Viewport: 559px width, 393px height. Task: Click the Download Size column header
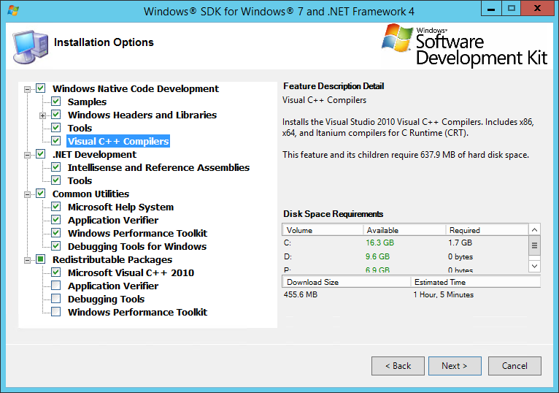click(346, 282)
